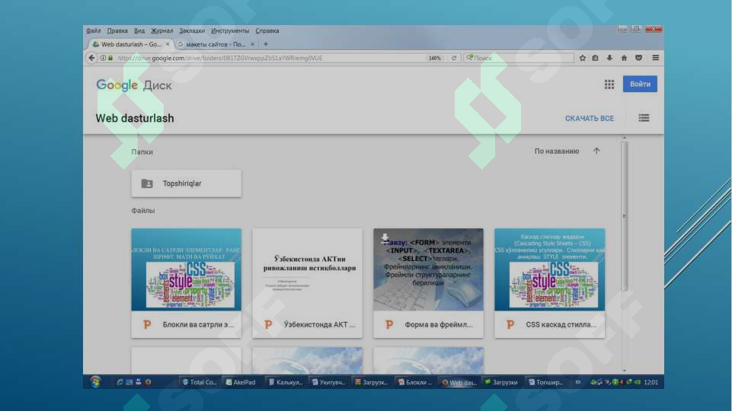This screenshot has height=411, width=732.
Task: Open sort option По названию
Action: (x=557, y=151)
